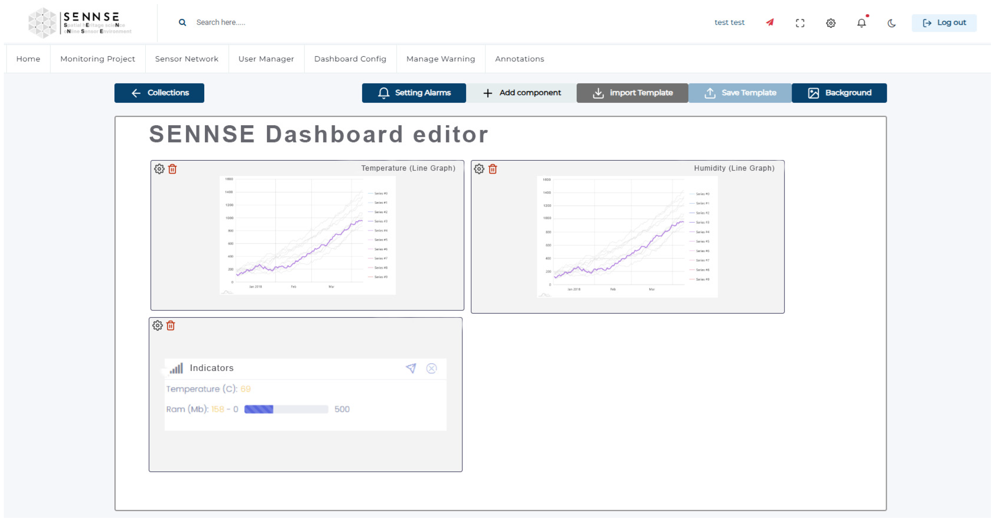996x522 pixels.
Task: Close the Indicators card with X icon
Action: (x=431, y=368)
